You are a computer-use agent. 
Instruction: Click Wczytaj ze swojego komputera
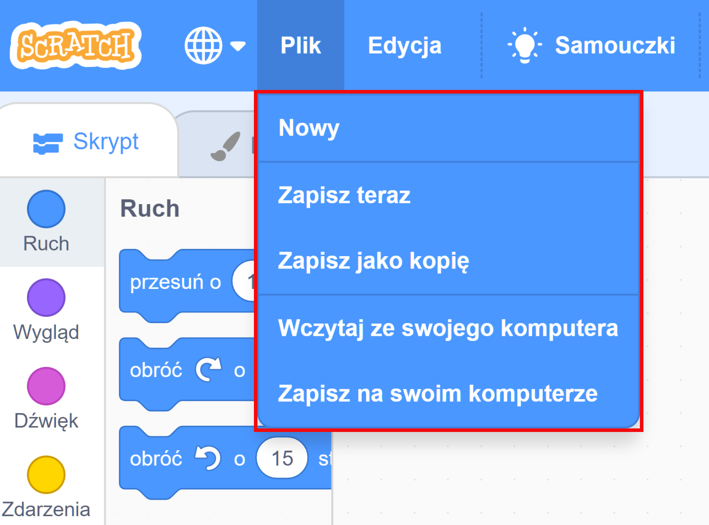coord(448,328)
